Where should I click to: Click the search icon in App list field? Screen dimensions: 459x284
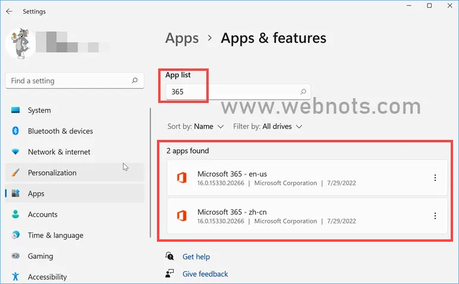coord(303,92)
